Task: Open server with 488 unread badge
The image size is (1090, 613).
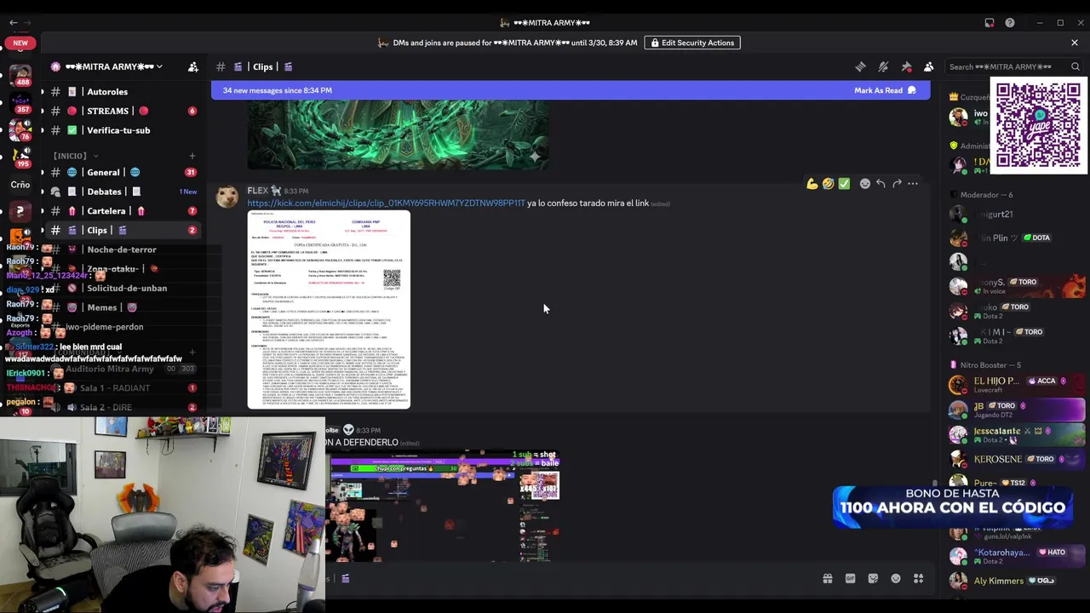Action: point(20,75)
